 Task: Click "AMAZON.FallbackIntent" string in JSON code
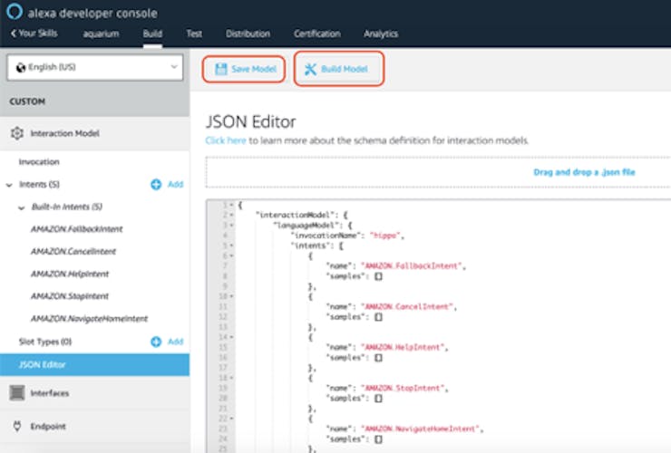[412, 266]
